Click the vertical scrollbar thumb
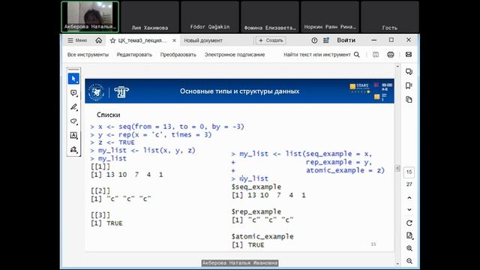The image size is (480, 270). (x=397, y=168)
